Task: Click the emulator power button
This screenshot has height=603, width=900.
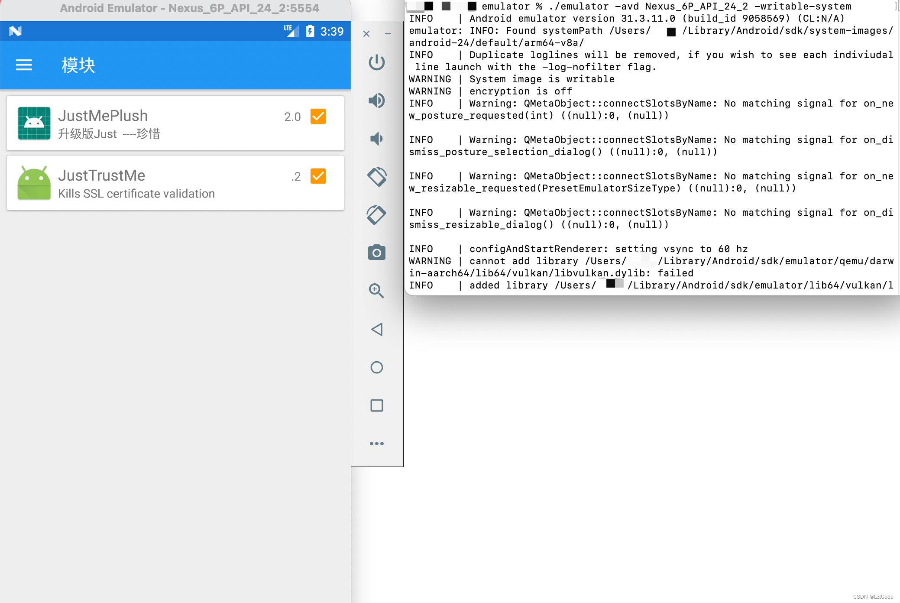Action: point(377,62)
